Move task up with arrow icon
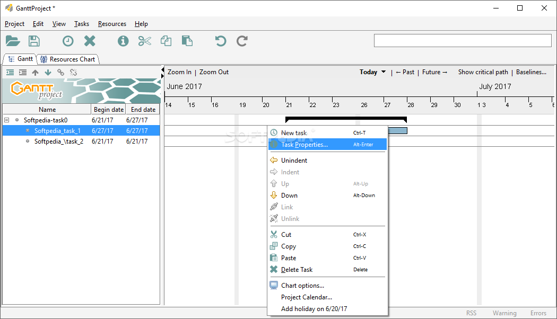Image resolution: width=557 pixels, height=319 pixels. tap(35, 73)
